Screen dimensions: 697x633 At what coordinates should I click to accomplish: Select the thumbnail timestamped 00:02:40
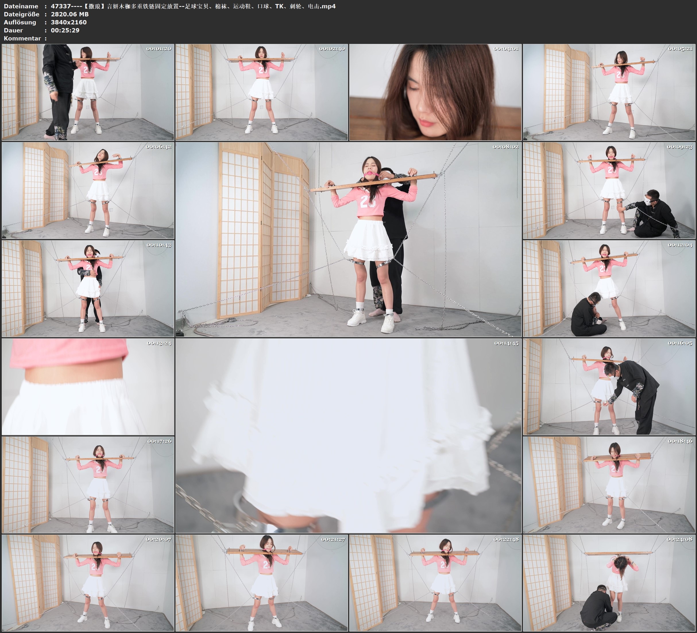[261, 92]
